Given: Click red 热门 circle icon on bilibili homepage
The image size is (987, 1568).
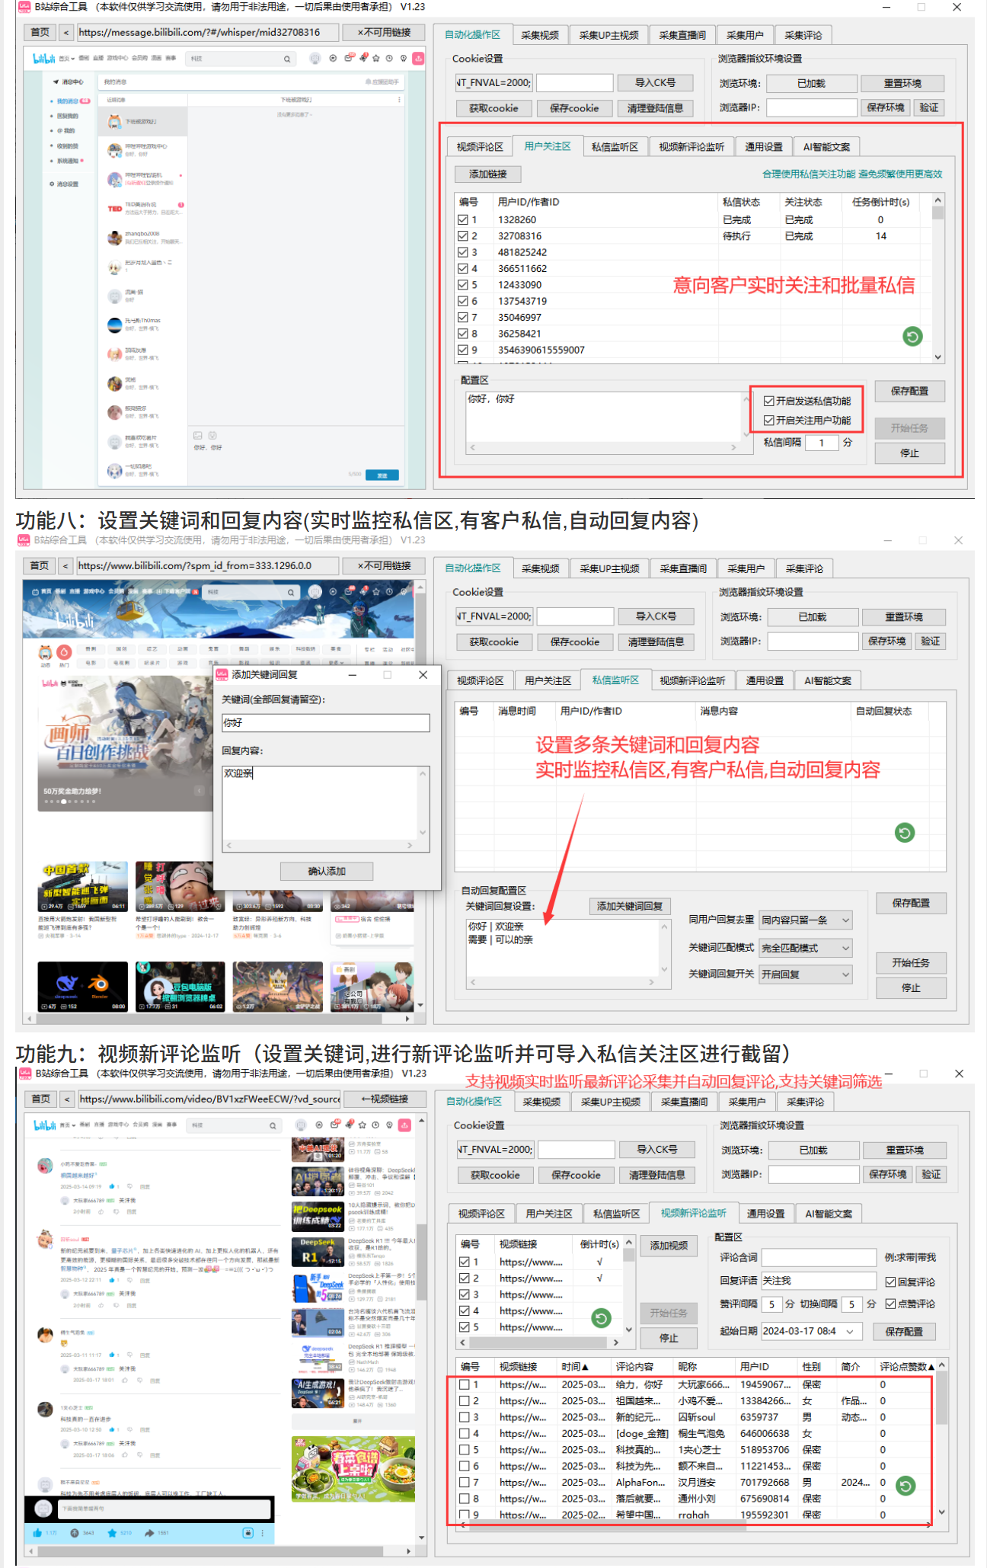Looking at the screenshot, I should 64,652.
